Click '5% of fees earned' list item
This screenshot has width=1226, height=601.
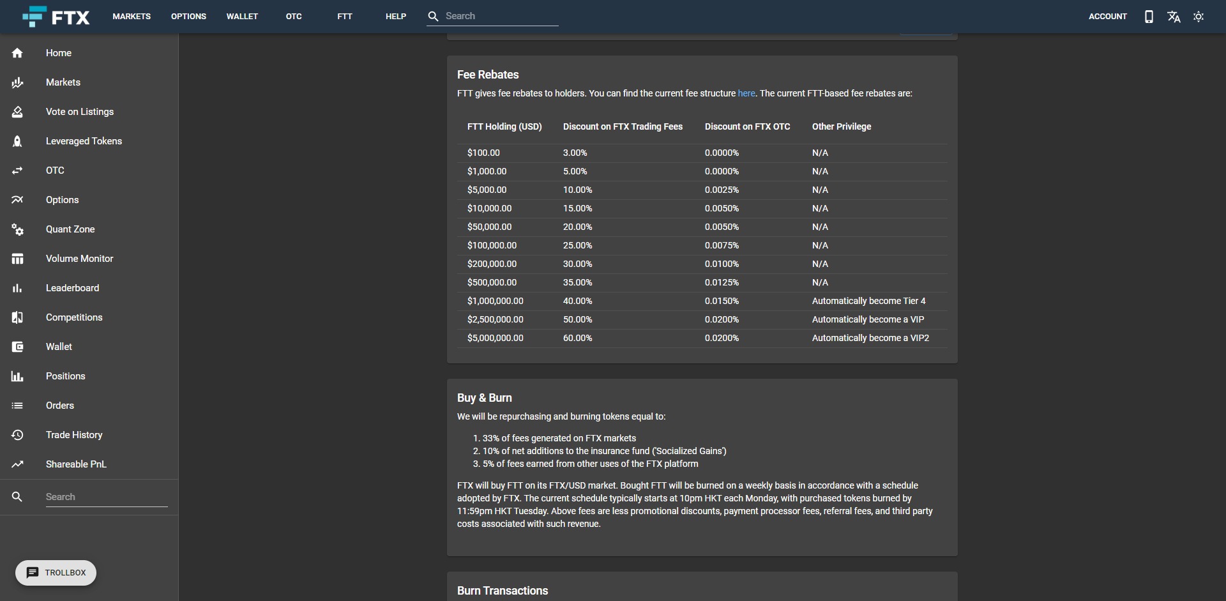(x=591, y=464)
